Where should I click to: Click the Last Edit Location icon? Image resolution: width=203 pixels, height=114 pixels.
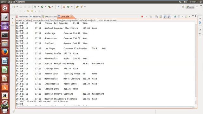click(x=28, y=11)
